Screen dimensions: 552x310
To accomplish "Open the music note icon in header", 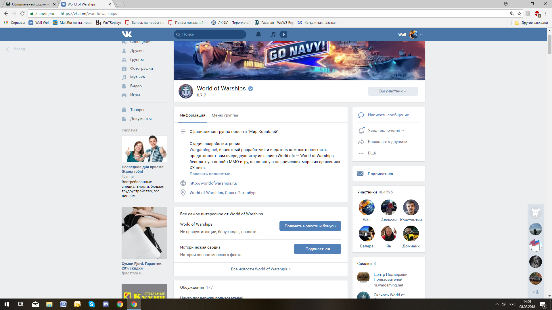I will click(x=273, y=34).
